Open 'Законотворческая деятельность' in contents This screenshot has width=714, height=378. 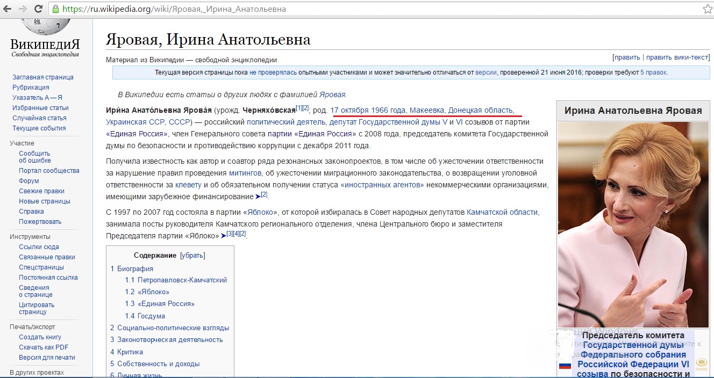point(170,339)
